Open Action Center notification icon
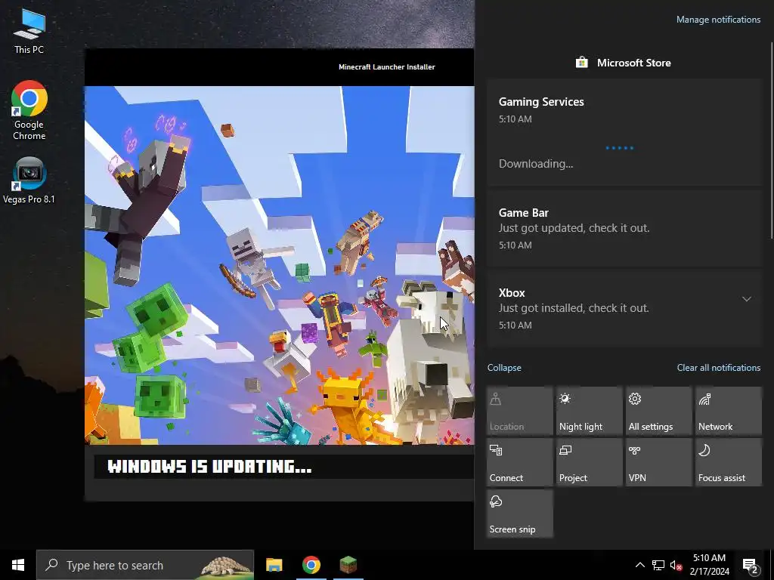 coord(751,566)
